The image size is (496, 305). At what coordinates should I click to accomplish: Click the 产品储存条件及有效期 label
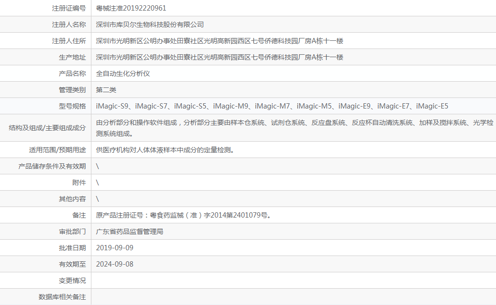click(x=52, y=166)
